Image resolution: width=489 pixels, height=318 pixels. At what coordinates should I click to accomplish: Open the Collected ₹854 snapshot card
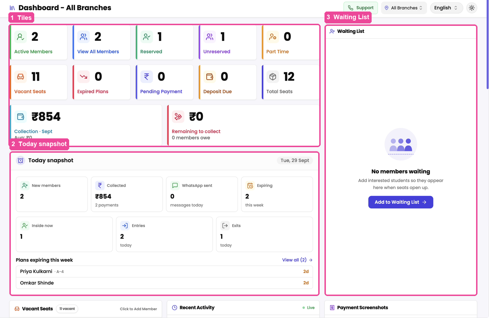(x=127, y=194)
